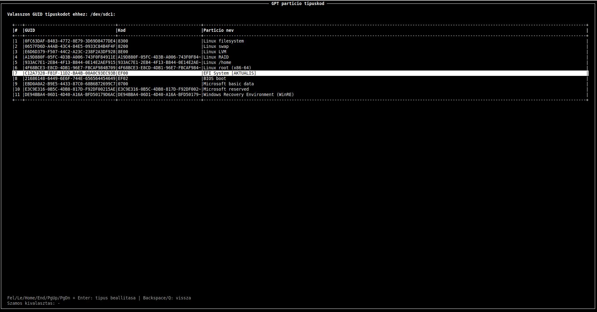The image size is (597, 312).
Task: Click GUID E6D6D379-F507-44C2-A23C-238F2A3DF928
Action: coord(70,52)
